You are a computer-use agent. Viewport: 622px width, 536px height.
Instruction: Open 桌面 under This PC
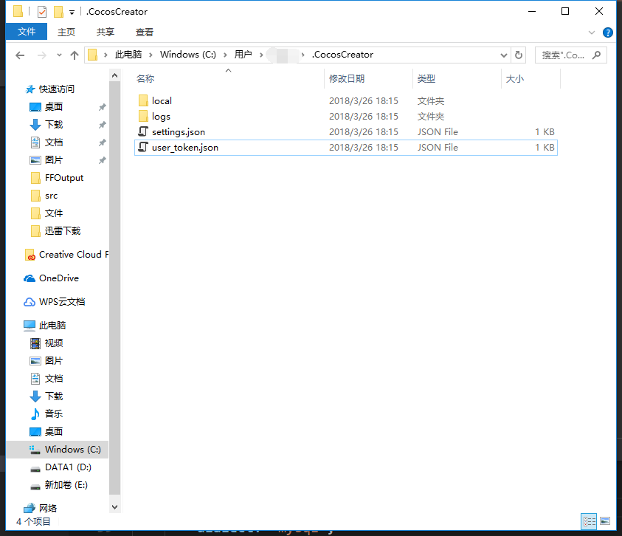click(54, 432)
